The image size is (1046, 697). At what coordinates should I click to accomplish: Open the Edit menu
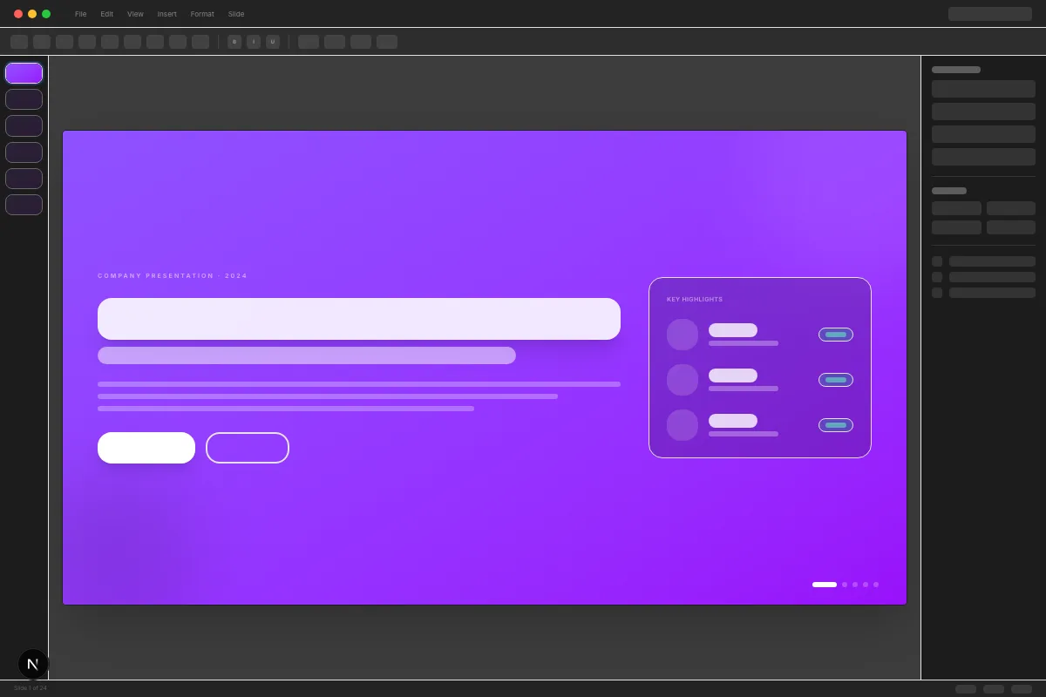tap(106, 14)
